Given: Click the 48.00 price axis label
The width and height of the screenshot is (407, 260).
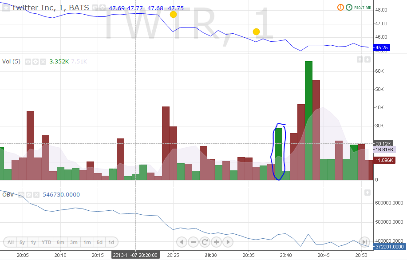Looking at the screenshot, I should click(x=381, y=10).
